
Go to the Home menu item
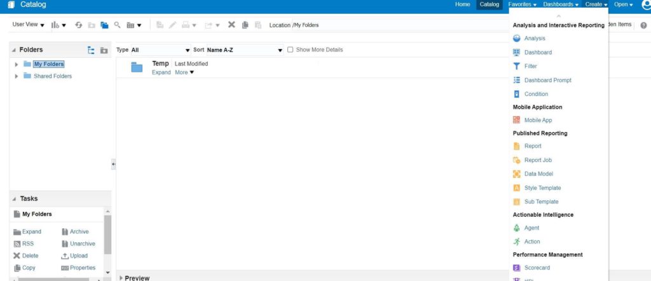[x=463, y=4]
